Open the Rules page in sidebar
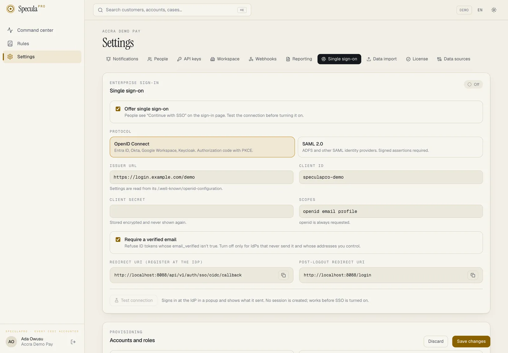The image size is (508, 353). coord(42,44)
